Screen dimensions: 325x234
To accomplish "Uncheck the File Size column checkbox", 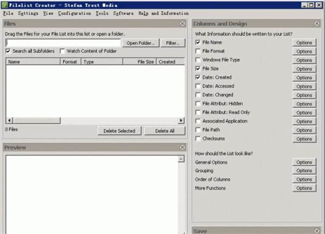I will click(198, 69).
